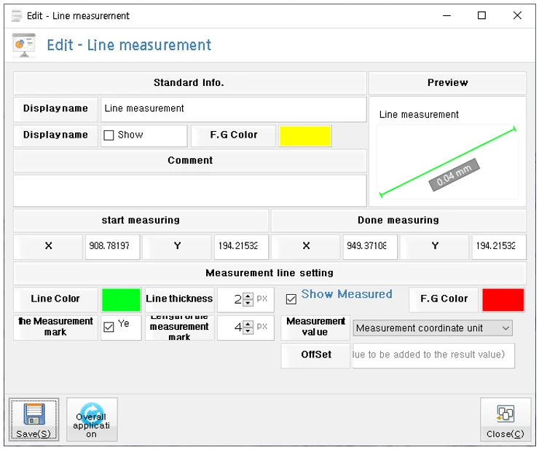The width and height of the screenshot is (539, 450).
Task: Click the start measuring Y value field
Action: (x=241, y=247)
